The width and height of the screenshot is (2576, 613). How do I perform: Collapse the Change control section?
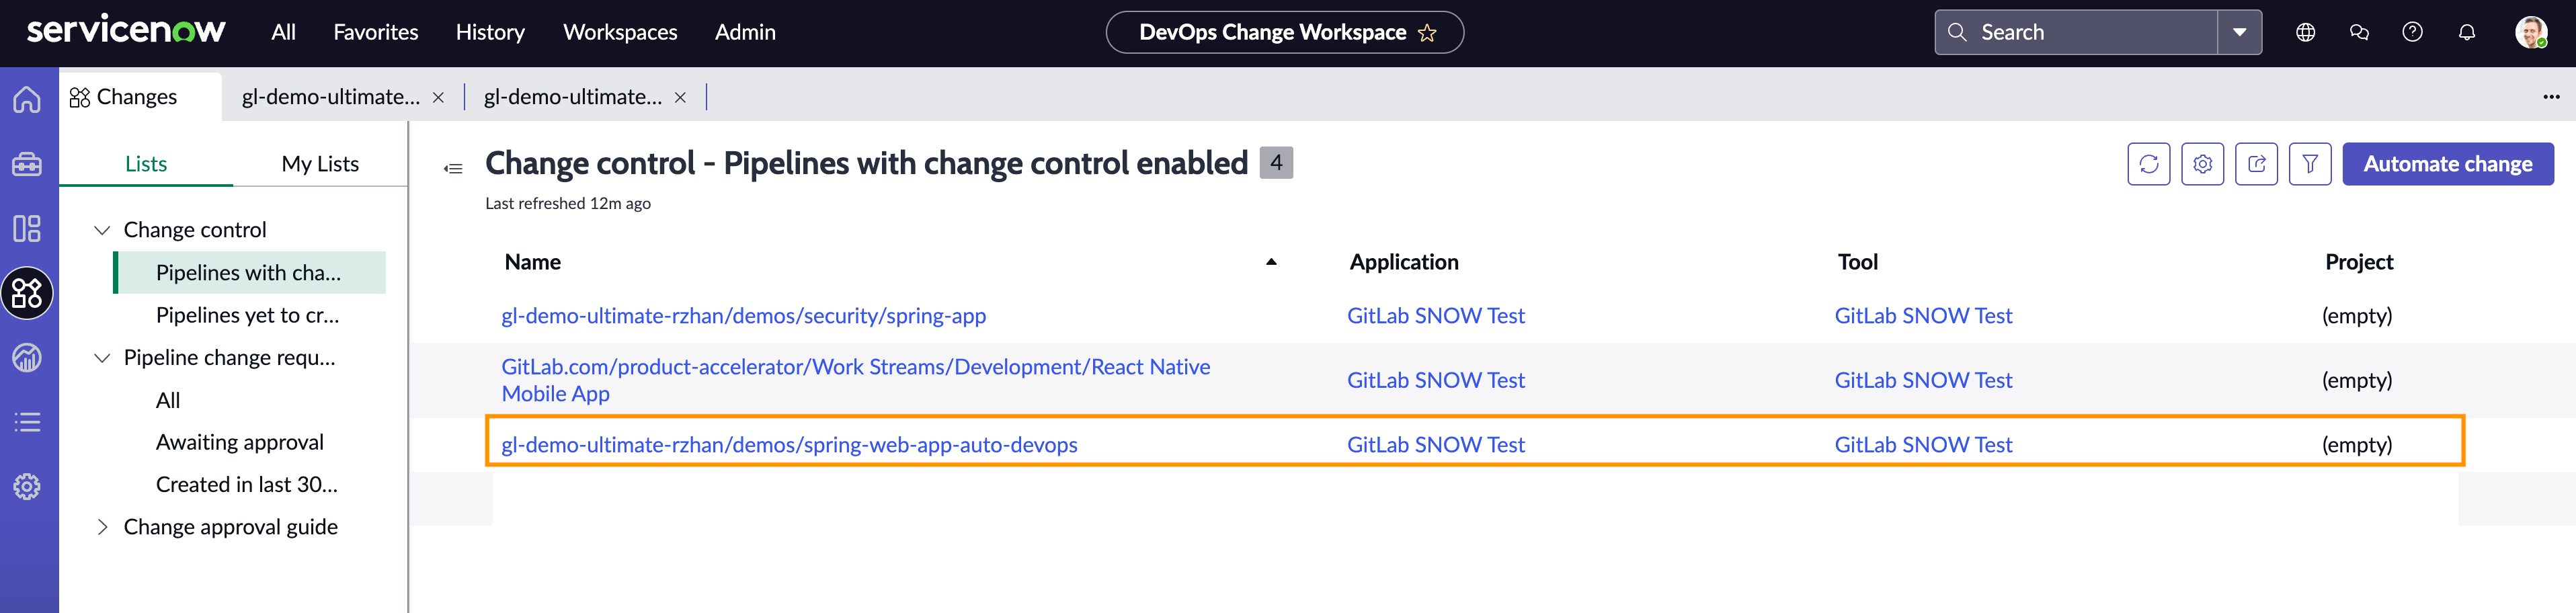point(102,229)
